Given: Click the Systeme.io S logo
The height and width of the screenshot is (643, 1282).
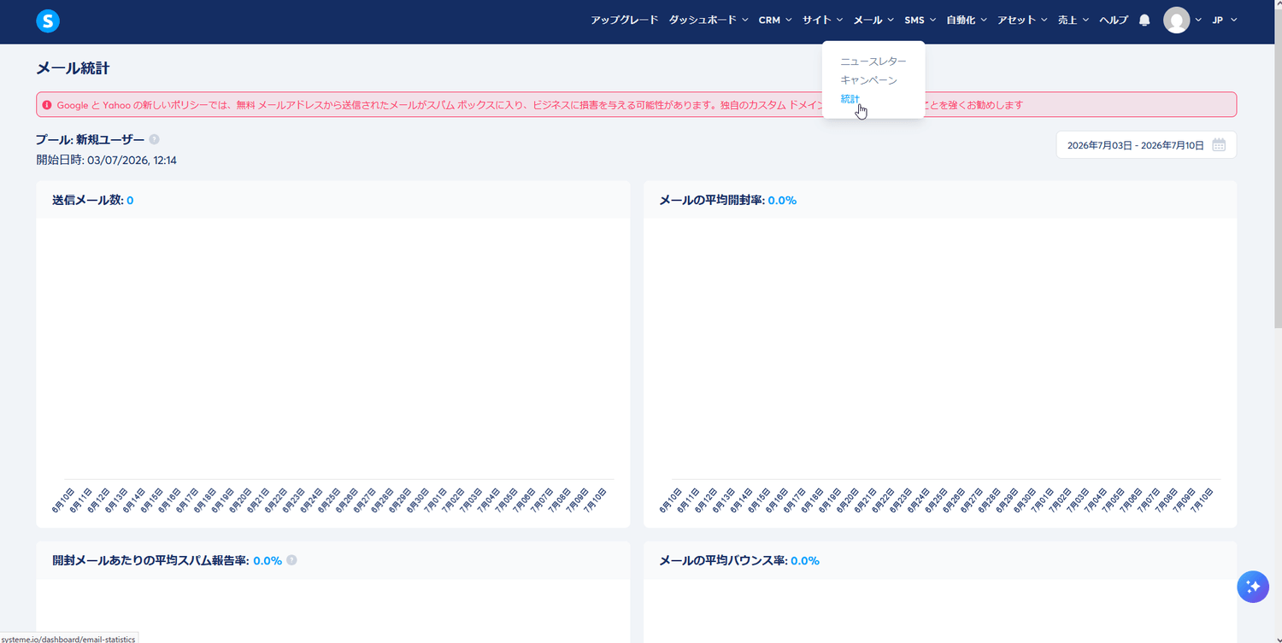Looking at the screenshot, I should point(48,21).
